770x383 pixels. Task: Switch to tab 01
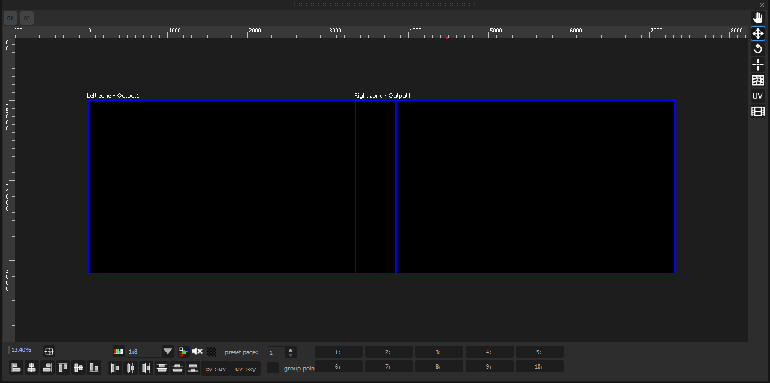pyautogui.click(x=10, y=18)
